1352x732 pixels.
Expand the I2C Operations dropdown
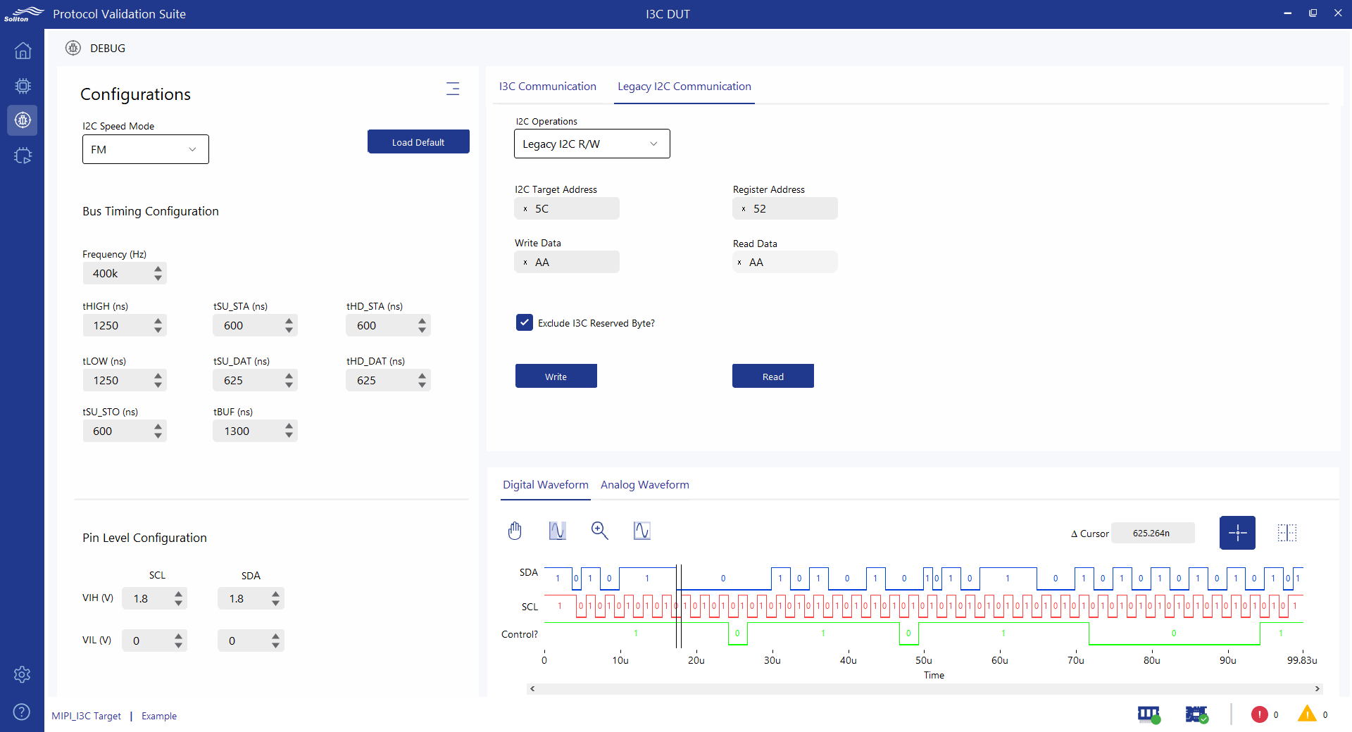click(591, 144)
